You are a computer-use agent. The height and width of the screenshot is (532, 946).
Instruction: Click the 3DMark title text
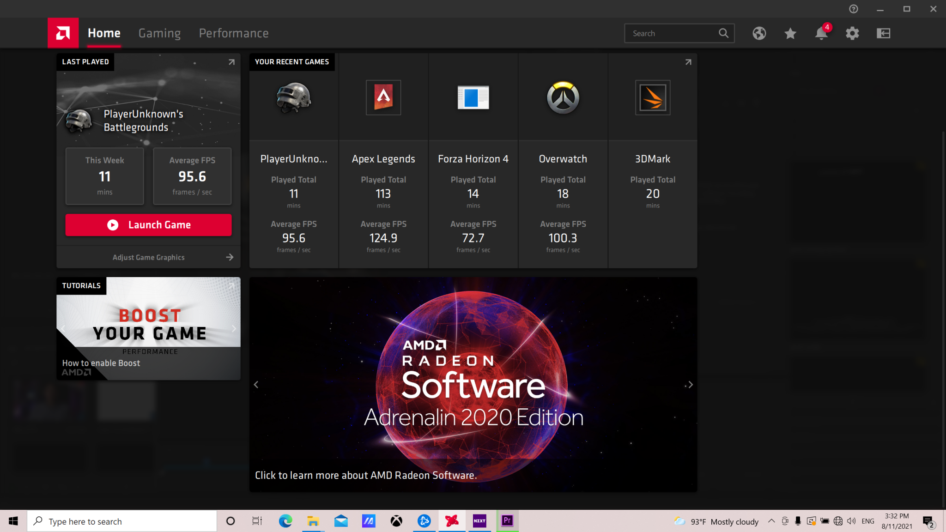[x=653, y=159]
